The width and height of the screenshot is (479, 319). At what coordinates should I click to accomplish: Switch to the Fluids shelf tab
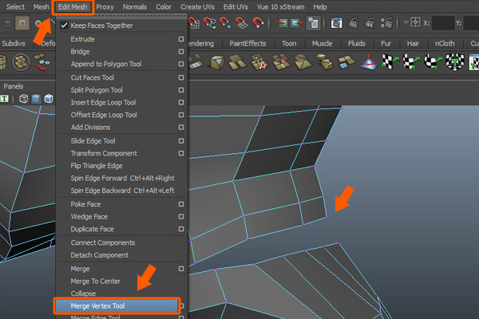tap(358, 43)
